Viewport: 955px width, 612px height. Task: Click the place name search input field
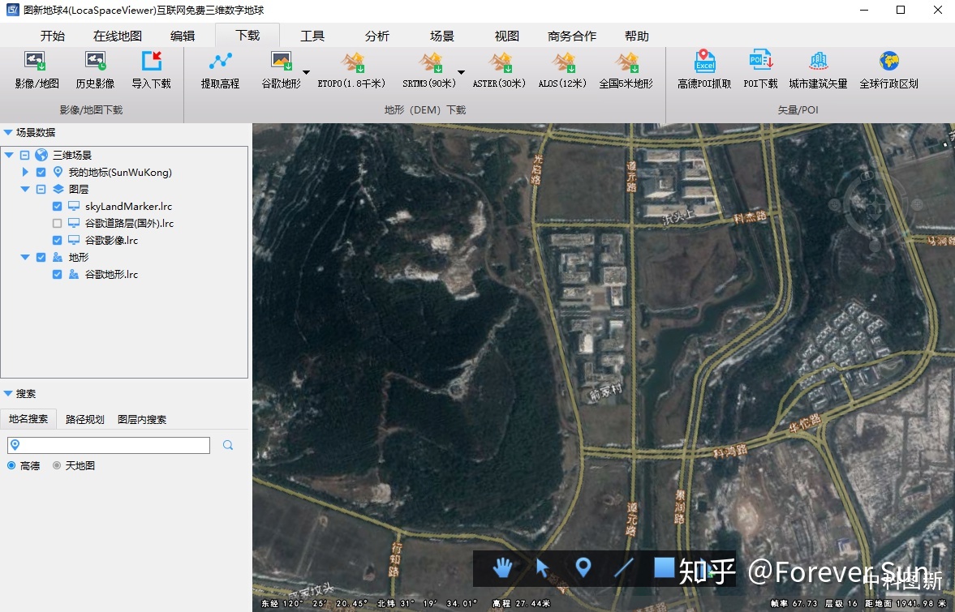click(109, 445)
